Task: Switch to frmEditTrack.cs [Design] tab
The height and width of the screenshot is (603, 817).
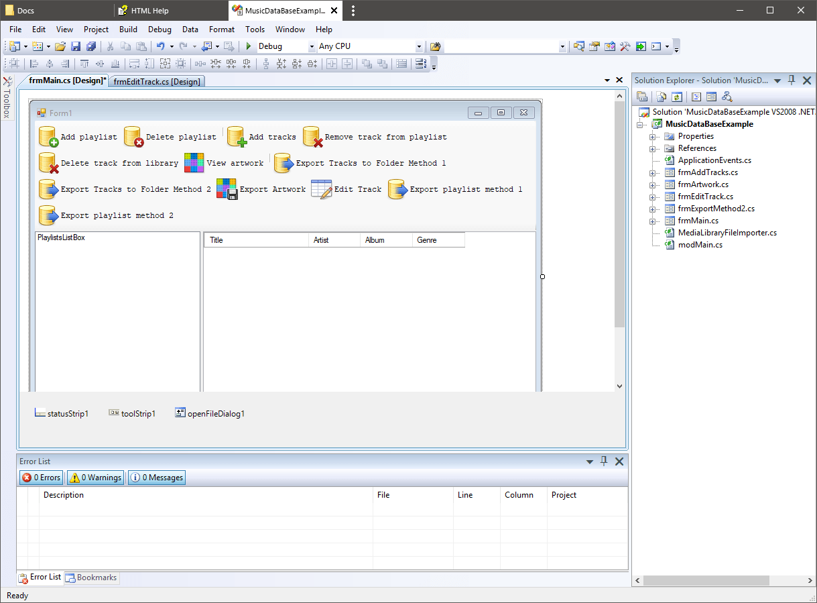Action: click(x=157, y=81)
